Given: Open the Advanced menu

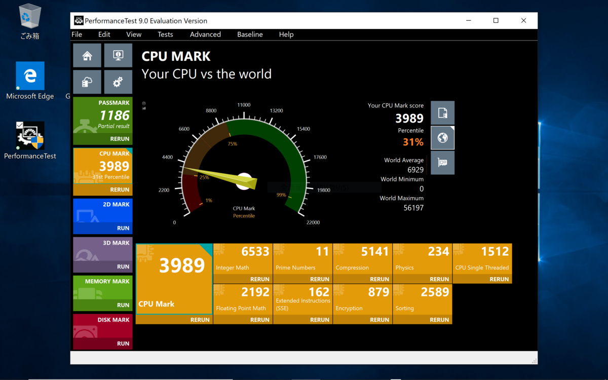Looking at the screenshot, I should point(205,34).
